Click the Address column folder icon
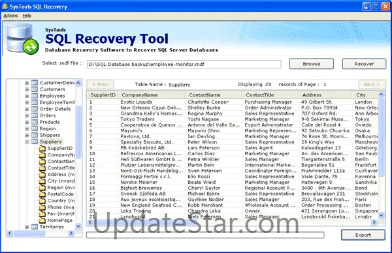Viewport: 392px width, 253px height. 42,174
